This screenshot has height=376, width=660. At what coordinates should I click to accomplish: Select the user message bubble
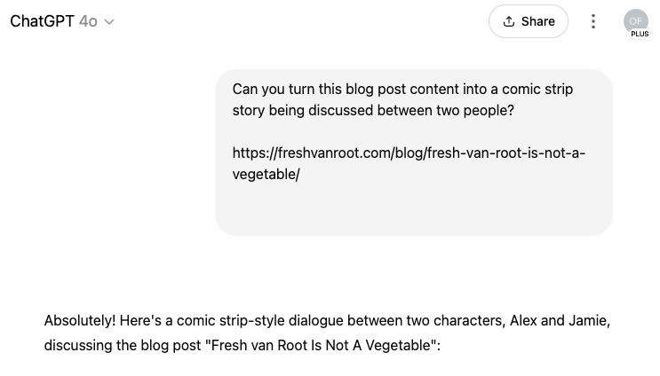pyautogui.click(x=414, y=153)
